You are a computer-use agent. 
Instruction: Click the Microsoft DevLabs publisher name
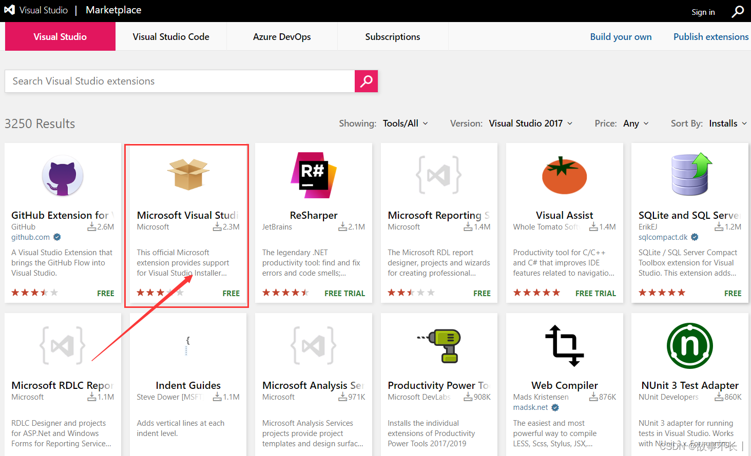click(x=419, y=397)
